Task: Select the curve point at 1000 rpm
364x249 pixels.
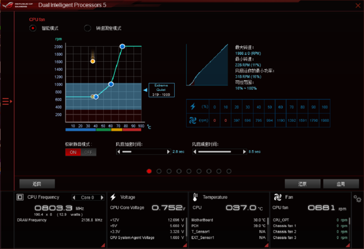Action: click(x=111, y=84)
